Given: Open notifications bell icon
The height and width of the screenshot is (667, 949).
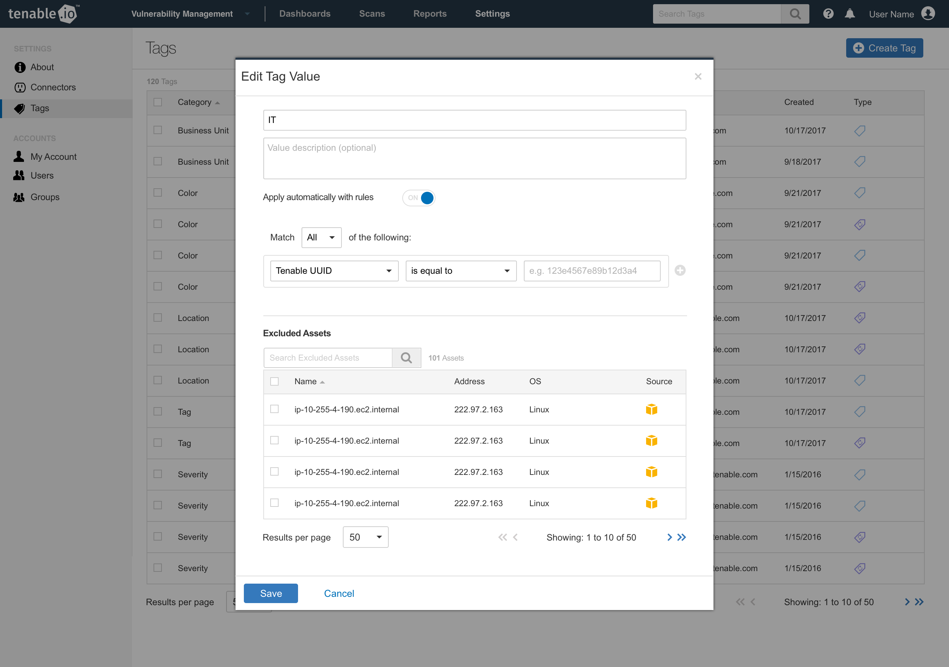Looking at the screenshot, I should pos(849,14).
